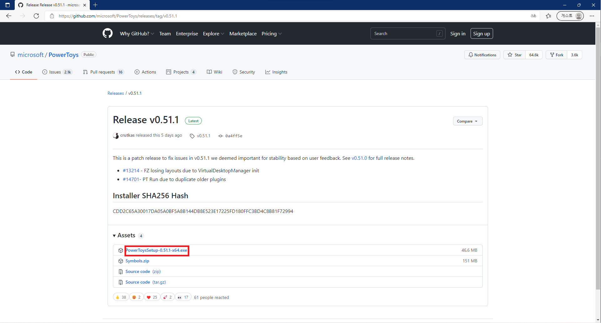Close the Release v0.51.1 browser tab
Image resolution: width=601 pixels, height=323 pixels.
(x=84, y=5)
